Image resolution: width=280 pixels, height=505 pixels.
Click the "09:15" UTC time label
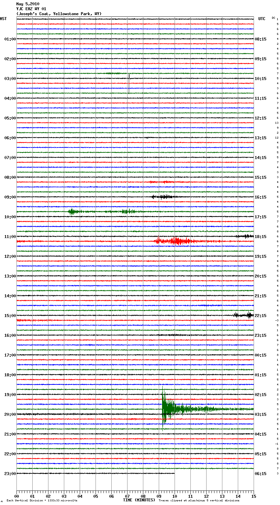[x=261, y=59]
